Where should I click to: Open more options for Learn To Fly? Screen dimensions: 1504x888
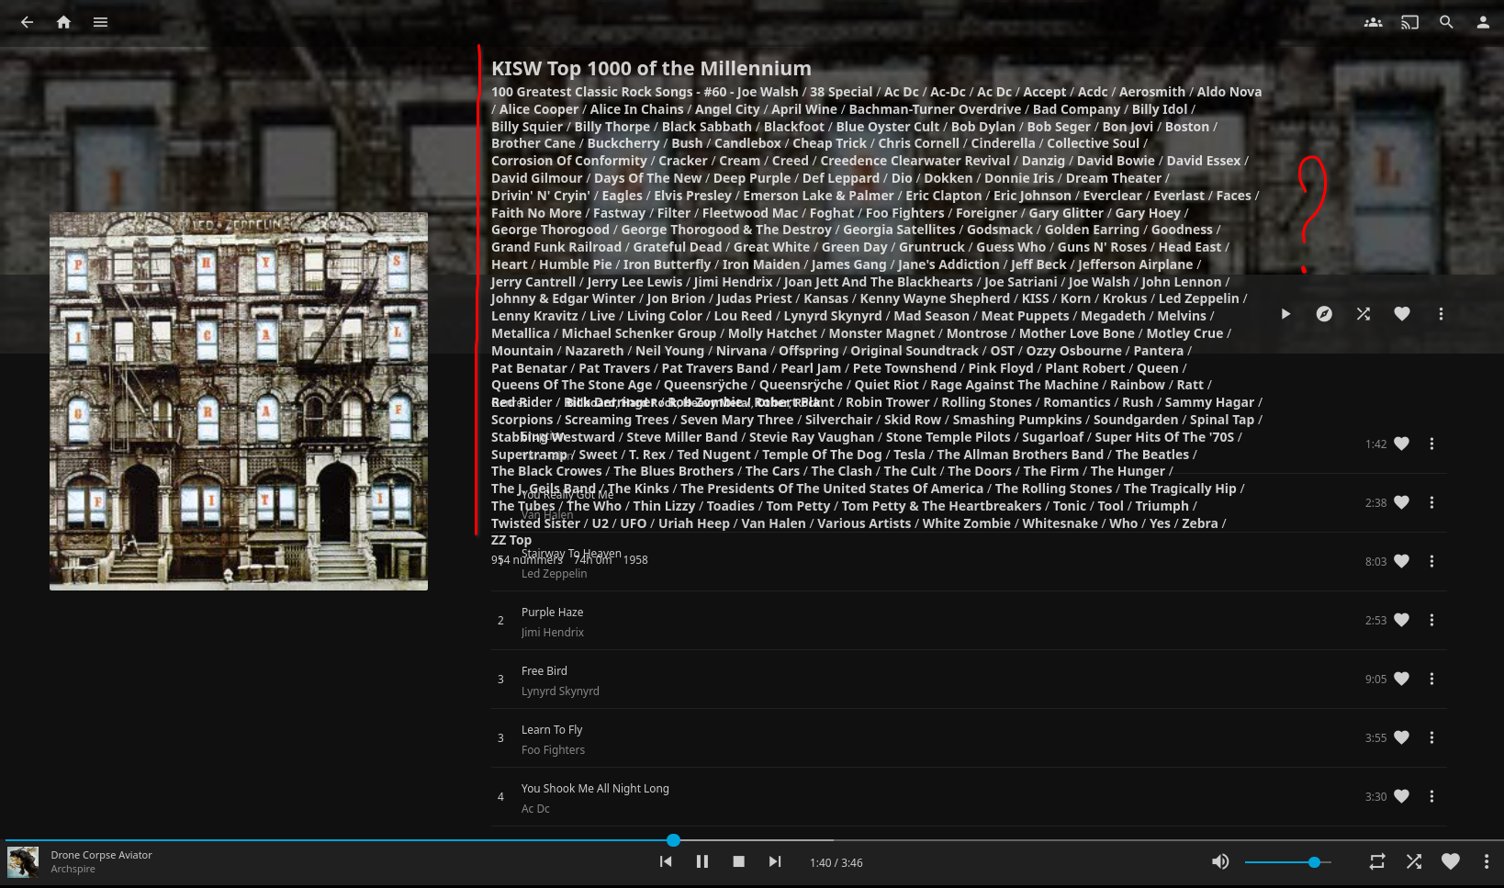pyautogui.click(x=1431, y=738)
